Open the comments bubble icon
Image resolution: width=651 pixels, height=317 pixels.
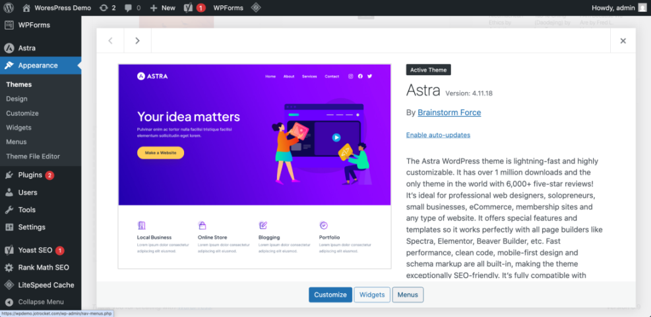(x=129, y=7)
